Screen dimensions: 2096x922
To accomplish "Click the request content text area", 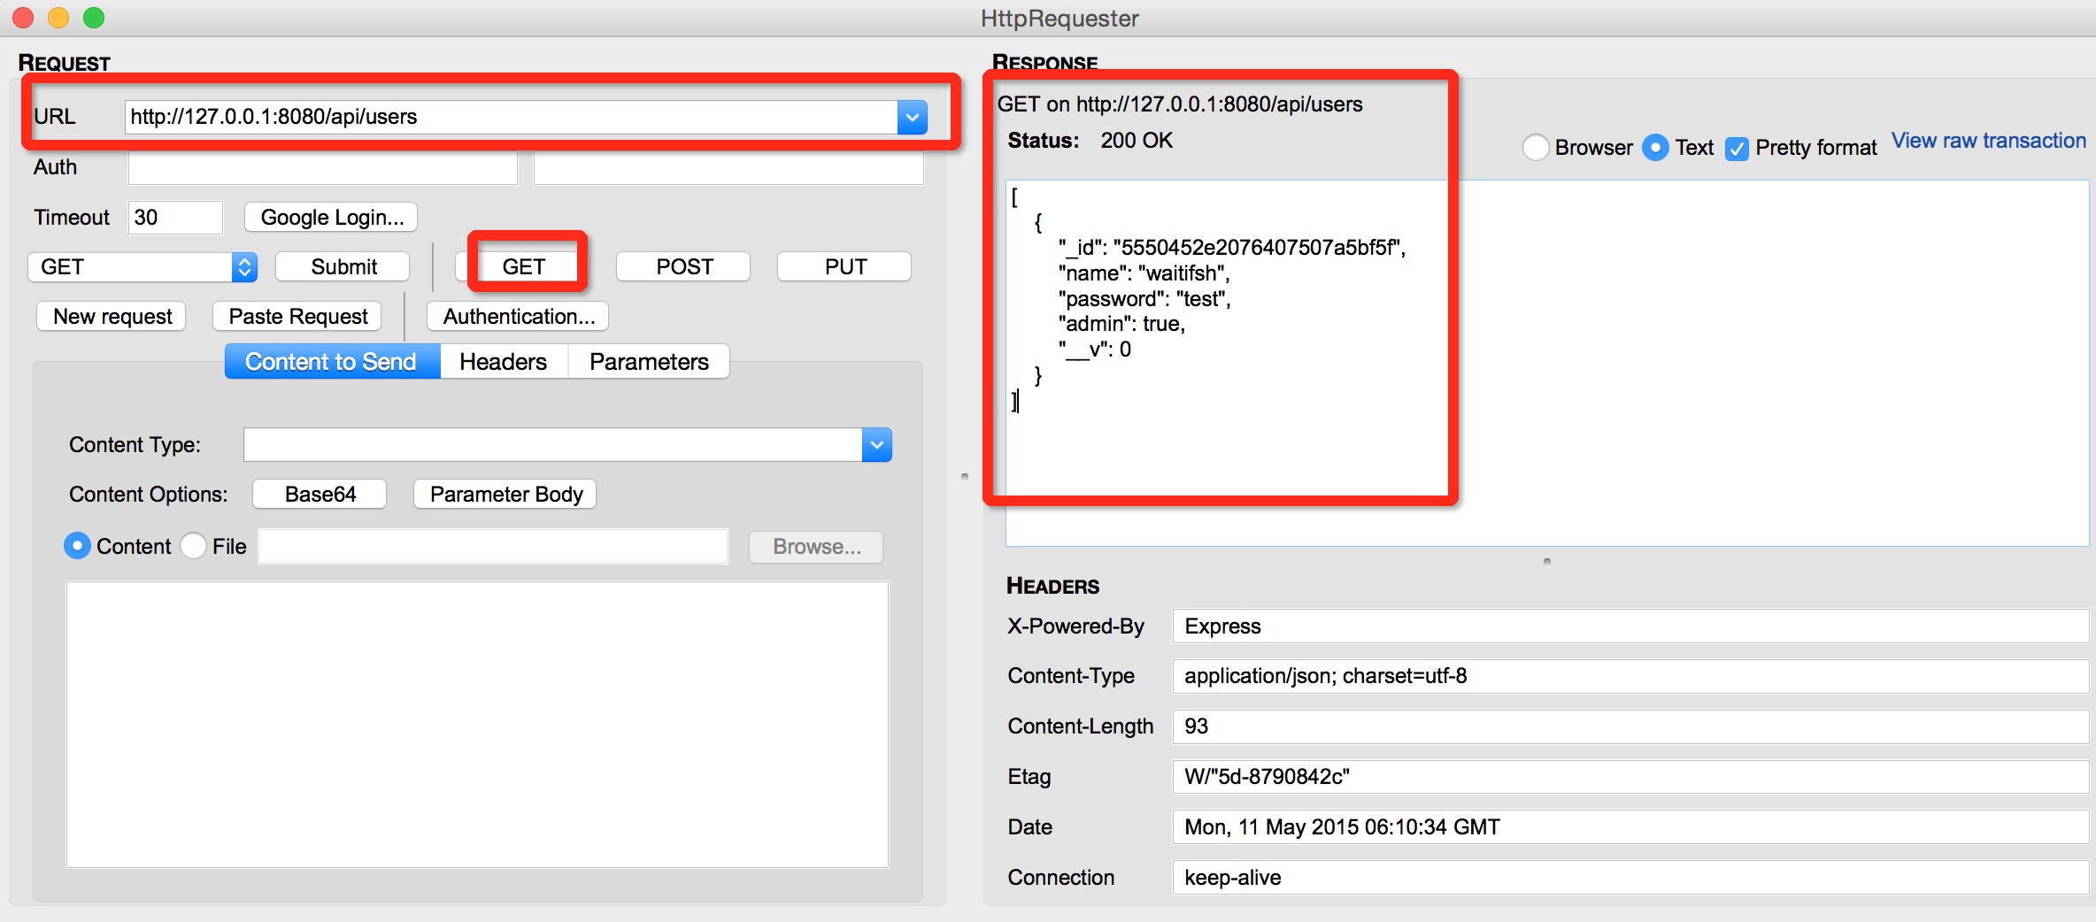I will click(x=477, y=725).
